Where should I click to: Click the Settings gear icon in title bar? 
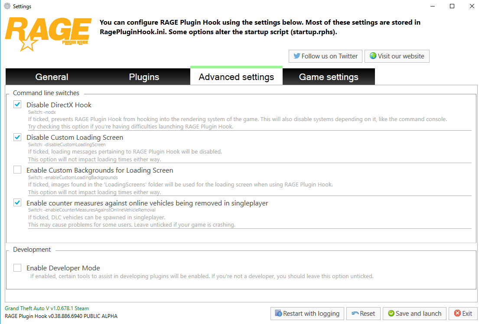coord(7,6)
